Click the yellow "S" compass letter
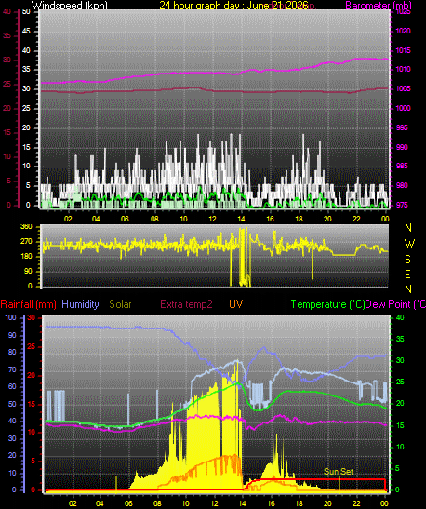Screen dimensions: 426x509 [x=407, y=259]
